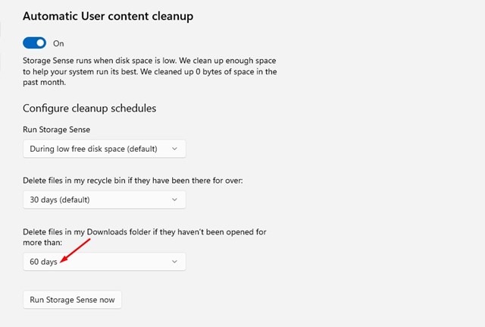Select the "Configure cleanup schedules" heading

[89, 108]
